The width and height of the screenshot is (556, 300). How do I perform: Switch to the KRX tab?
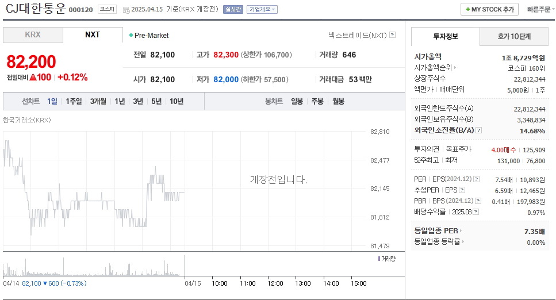(33, 34)
